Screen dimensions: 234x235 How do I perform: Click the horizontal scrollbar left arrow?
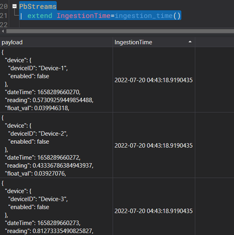tap(3, 31)
